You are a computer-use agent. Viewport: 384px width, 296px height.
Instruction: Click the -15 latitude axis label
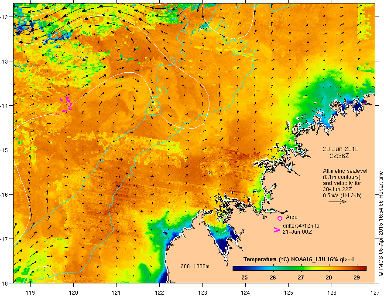pos(5,150)
